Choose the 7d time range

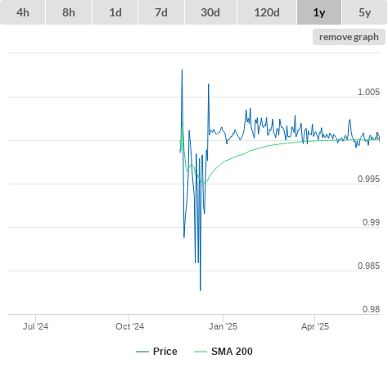(161, 12)
